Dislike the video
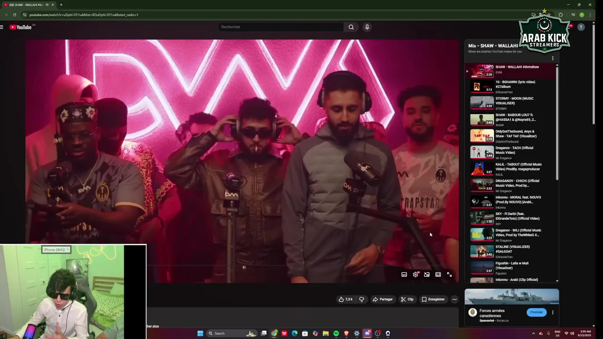 [x=361, y=299]
